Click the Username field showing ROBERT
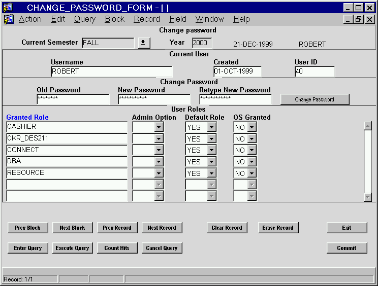Viewport: 378px width, 286px height. coord(112,71)
